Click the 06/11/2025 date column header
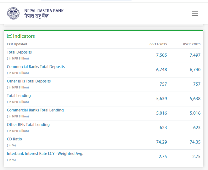 158,44
